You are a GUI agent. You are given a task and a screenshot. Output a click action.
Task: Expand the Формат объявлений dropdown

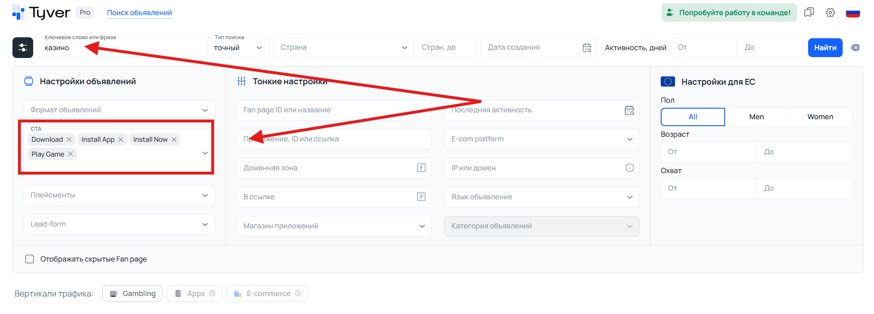119,110
